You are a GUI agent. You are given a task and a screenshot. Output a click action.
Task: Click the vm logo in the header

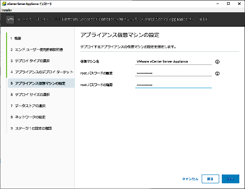pyautogui.click(x=10, y=19)
